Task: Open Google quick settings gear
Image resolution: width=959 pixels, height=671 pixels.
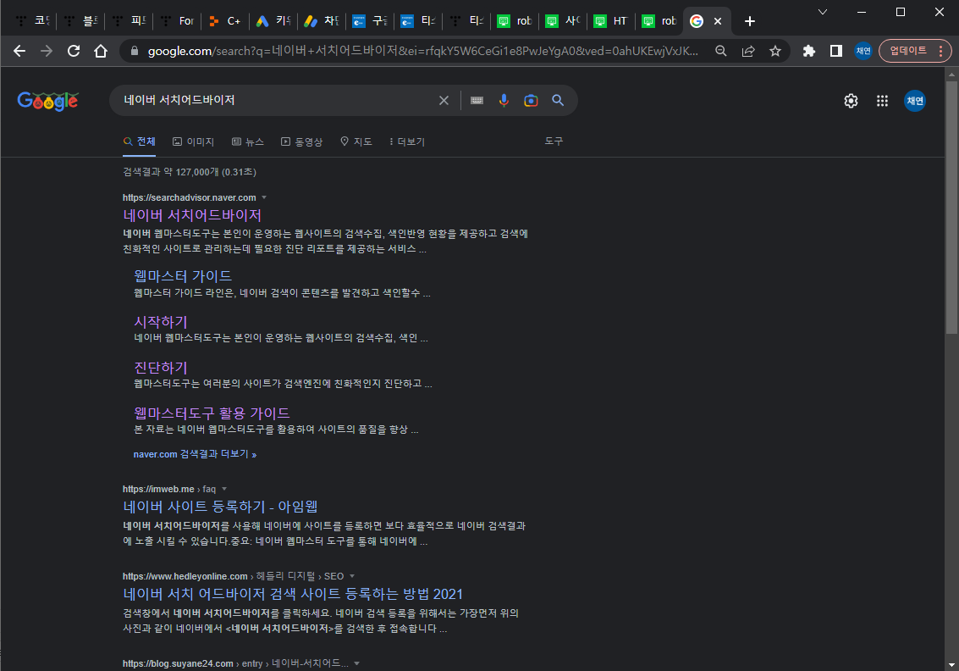Action: click(x=851, y=101)
